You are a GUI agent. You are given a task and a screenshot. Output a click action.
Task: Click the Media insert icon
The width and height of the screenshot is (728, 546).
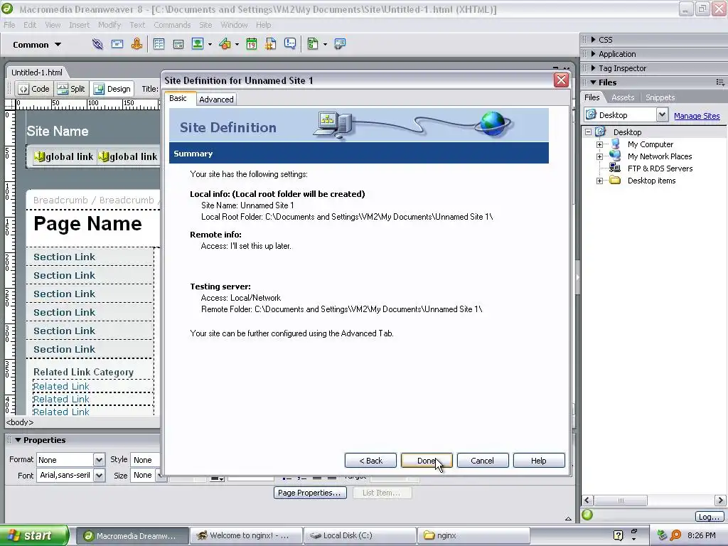click(x=225, y=44)
